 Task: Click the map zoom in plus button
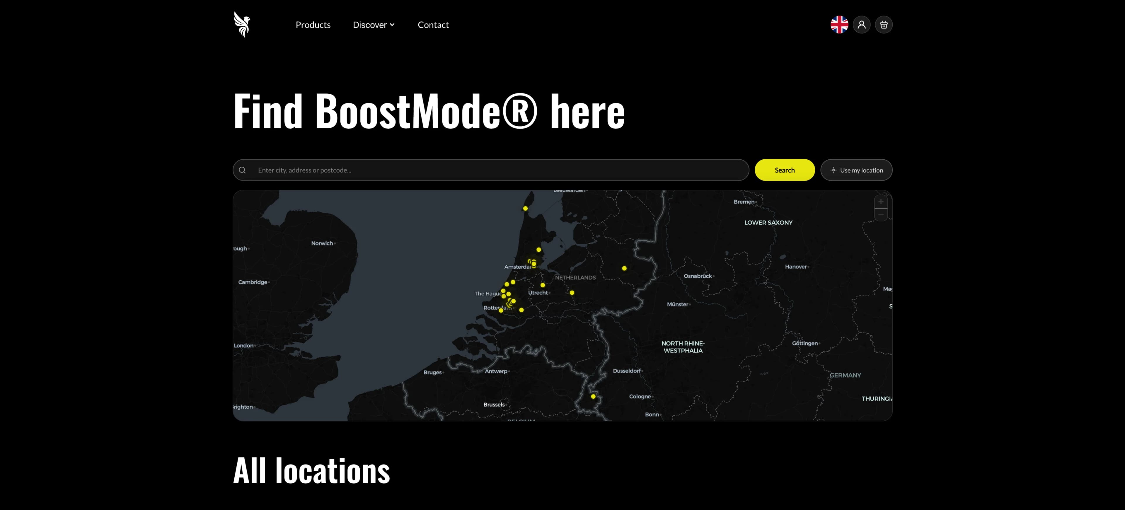pyautogui.click(x=881, y=202)
